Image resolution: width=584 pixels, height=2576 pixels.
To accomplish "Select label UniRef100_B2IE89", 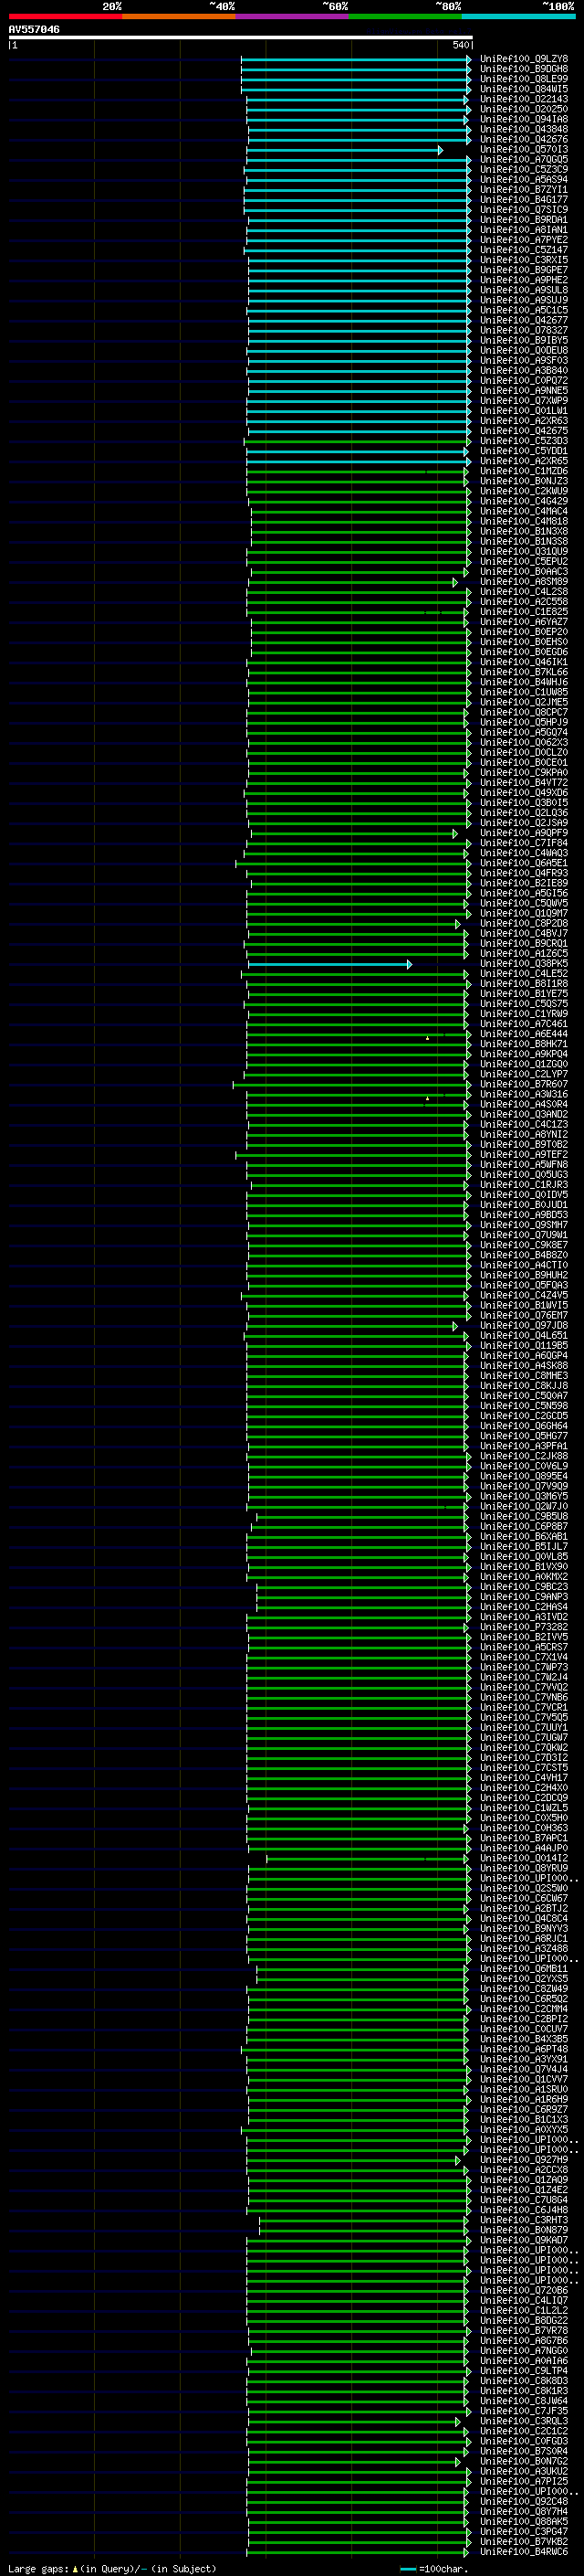I will point(524,883).
